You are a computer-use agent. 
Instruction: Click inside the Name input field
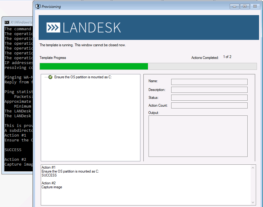tap(209, 82)
